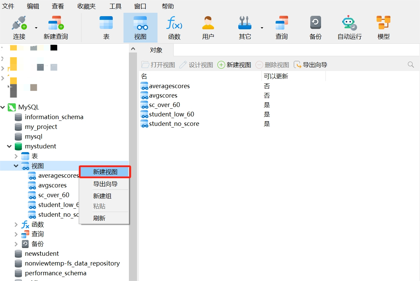The height and width of the screenshot is (281, 420).
Task: Click 导出向导 button in object toolbar
Action: tap(311, 65)
